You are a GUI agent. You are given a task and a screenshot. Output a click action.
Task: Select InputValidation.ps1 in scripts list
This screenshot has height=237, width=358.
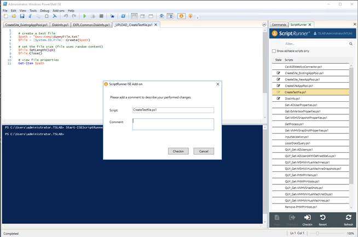point(310,137)
